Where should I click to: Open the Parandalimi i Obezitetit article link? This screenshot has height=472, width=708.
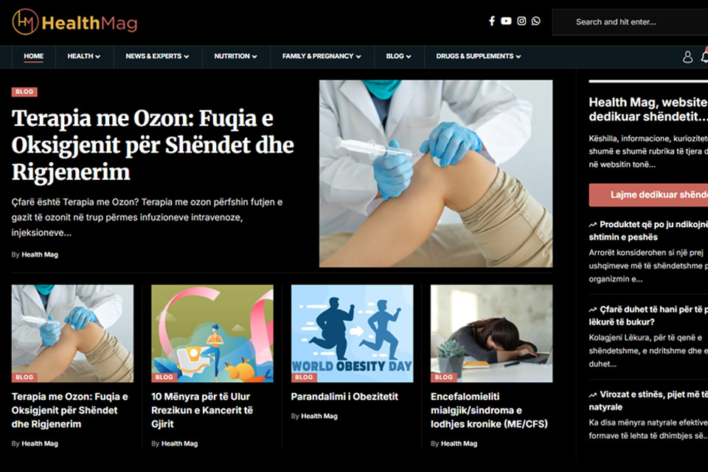pyautogui.click(x=344, y=397)
